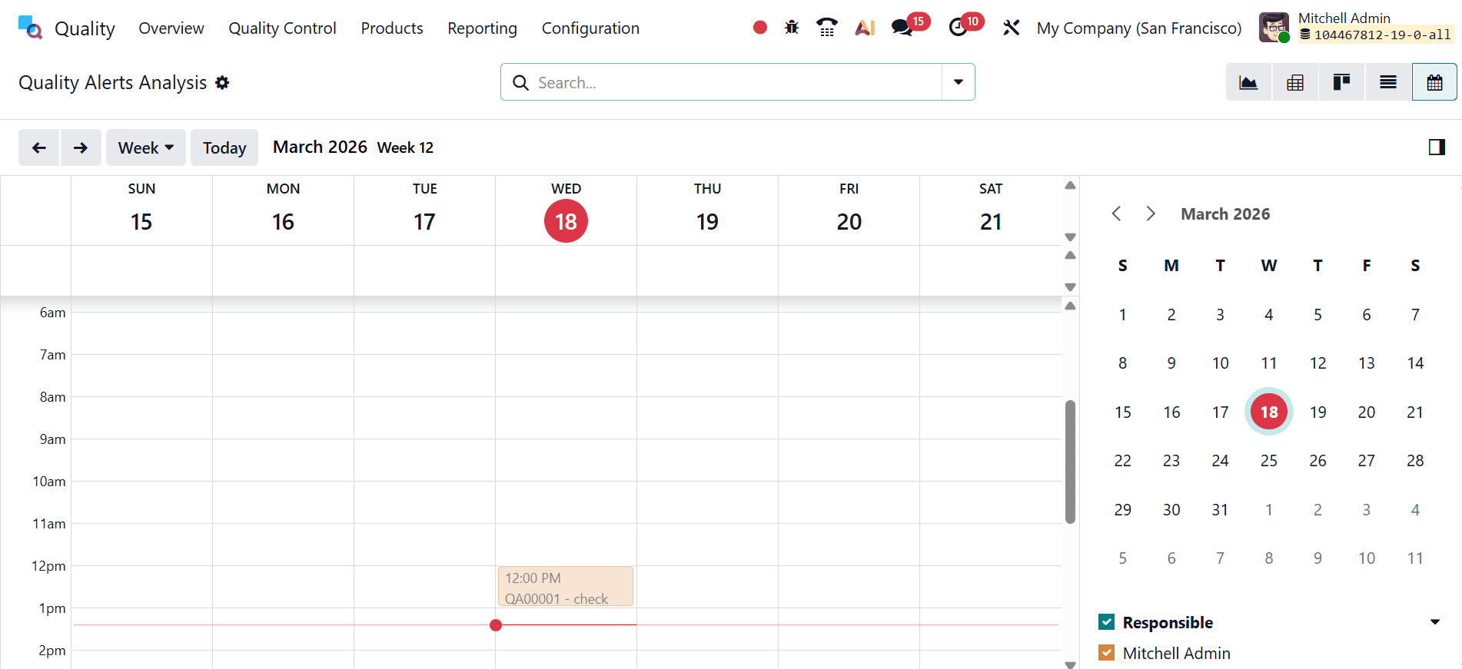Uncheck the Mitchell Admin checkbox
The width and height of the screenshot is (1462, 669).
point(1107,653)
